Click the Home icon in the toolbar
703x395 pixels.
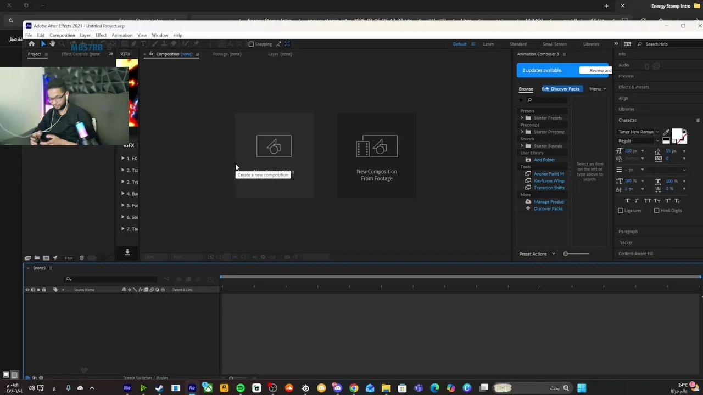(31, 44)
